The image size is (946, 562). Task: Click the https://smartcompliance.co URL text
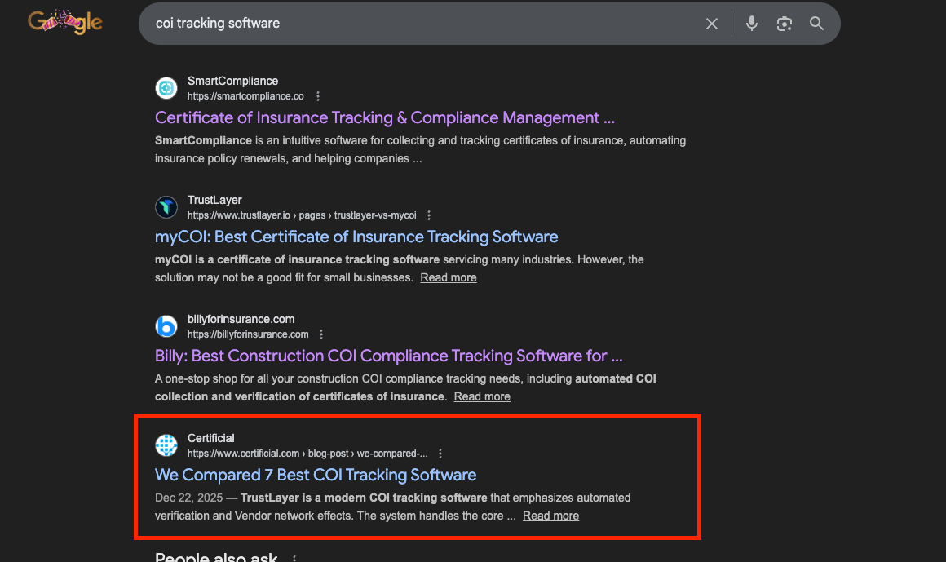click(x=245, y=96)
